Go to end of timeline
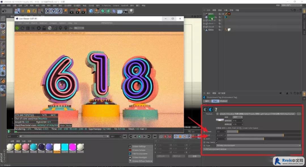This screenshot has height=167, width=306. [155, 137]
